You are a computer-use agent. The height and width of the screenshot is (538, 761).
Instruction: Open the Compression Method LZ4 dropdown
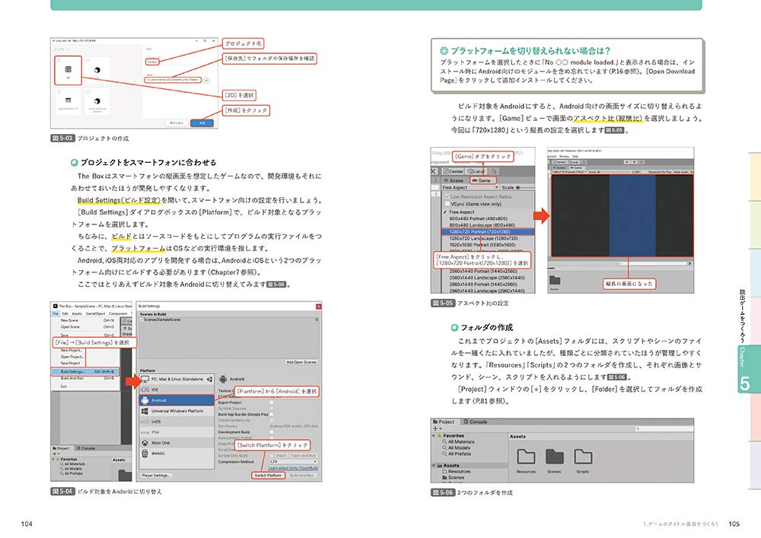pyautogui.click(x=294, y=461)
